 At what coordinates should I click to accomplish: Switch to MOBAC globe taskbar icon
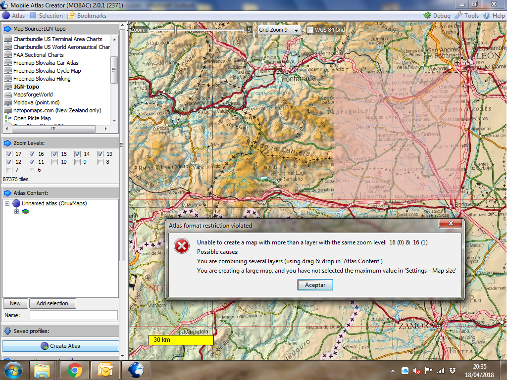tap(136, 370)
